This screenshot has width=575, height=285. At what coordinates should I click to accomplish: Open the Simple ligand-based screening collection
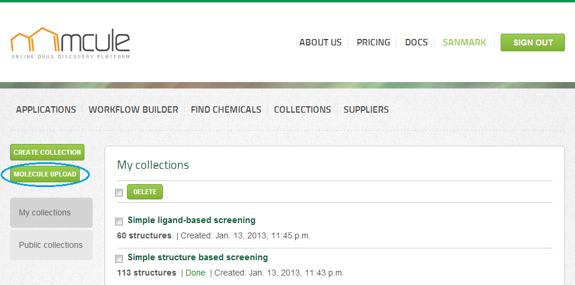tap(191, 220)
